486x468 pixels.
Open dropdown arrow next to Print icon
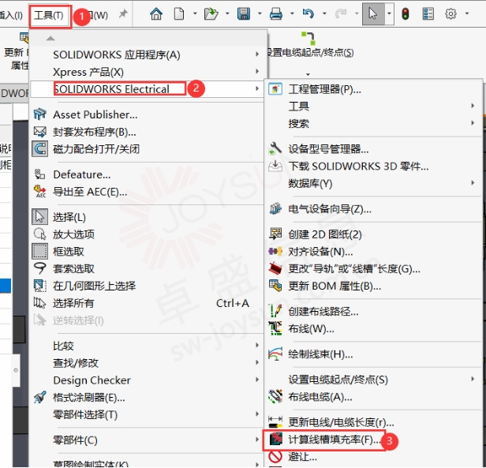[292, 13]
